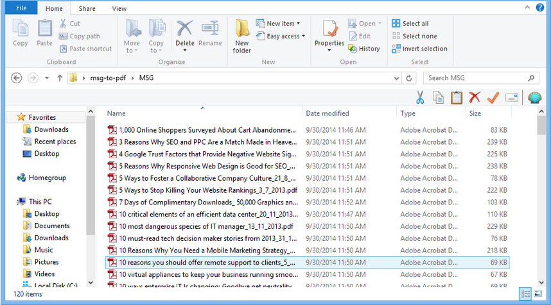Click the scissors icon in lower toolbar

coord(420,97)
